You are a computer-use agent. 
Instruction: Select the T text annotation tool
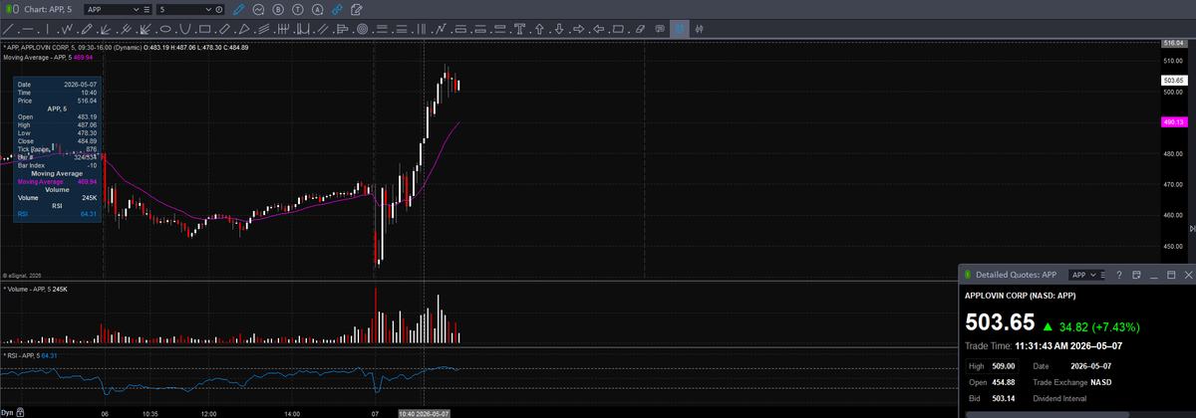(x=520, y=29)
